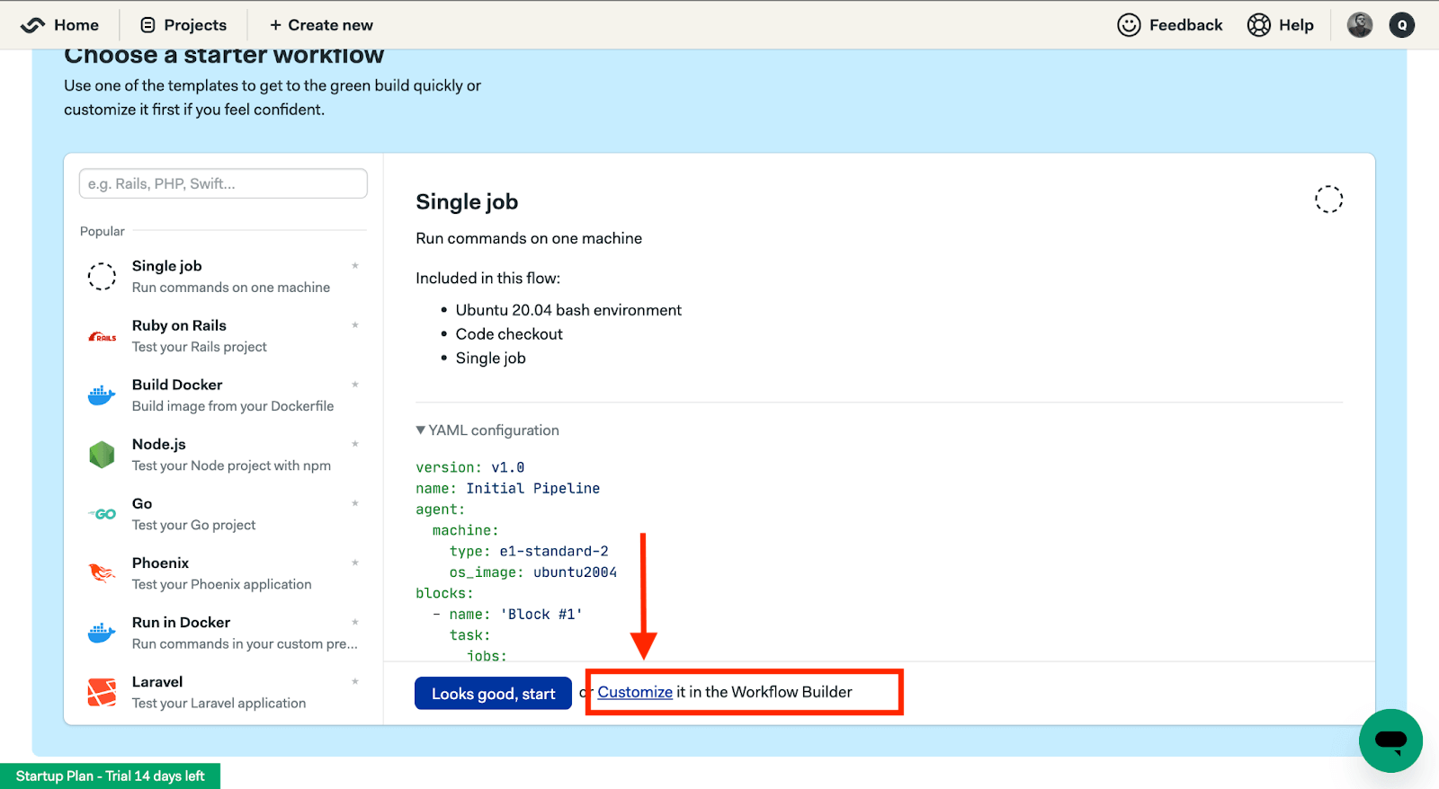
Task: Click the Ruby on Rails logo icon
Action: point(102,337)
